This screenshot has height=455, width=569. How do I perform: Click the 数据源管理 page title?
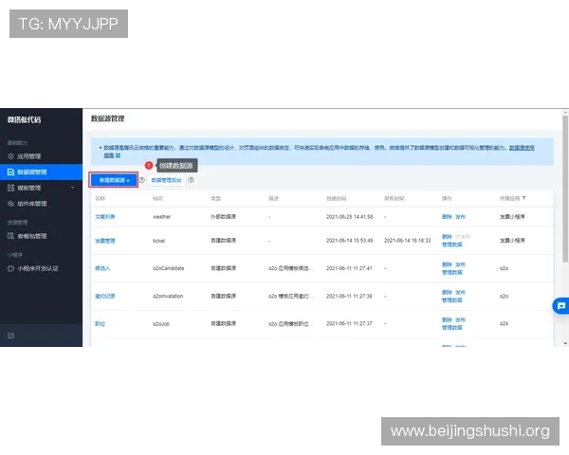(107, 118)
